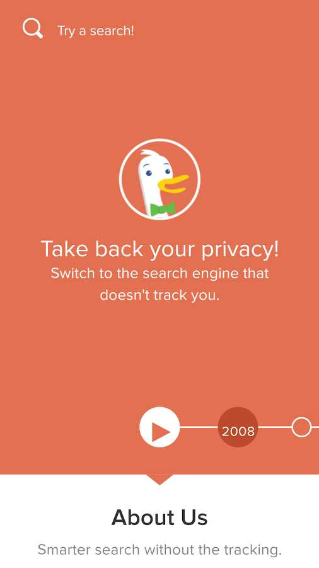Image resolution: width=319 pixels, height=568 pixels.
Task: Focus the "Try a search!" field
Action: [95, 31]
